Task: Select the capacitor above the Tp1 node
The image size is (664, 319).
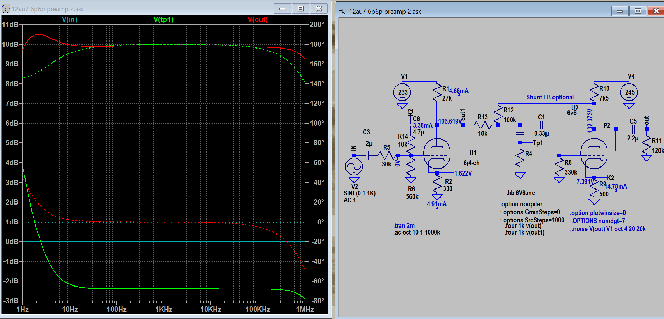Action: [x=520, y=134]
